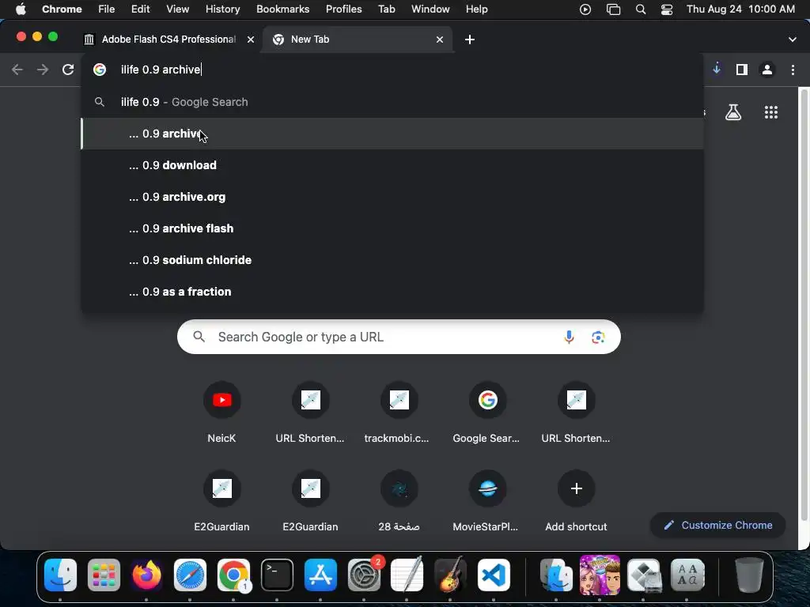Open the MovieStarPl... shortcut
This screenshot has height=607, width=810.
(487, 501)
